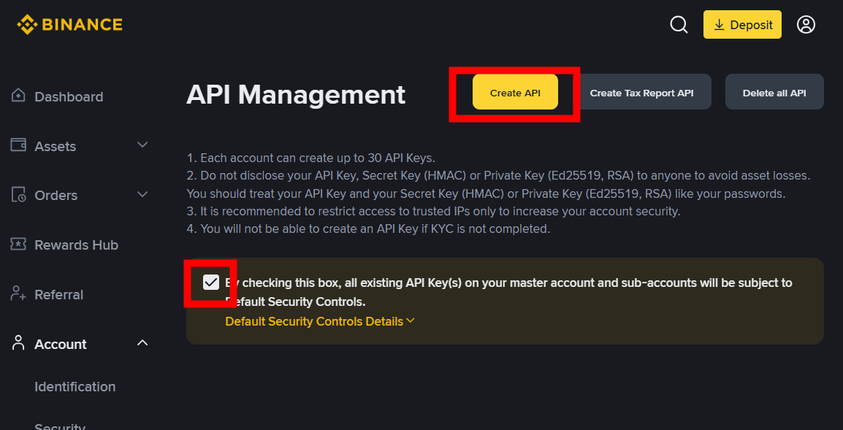Expand the Orders submenu chevron
This screenshot has width=843, height=430.
(x=142, y=194)
